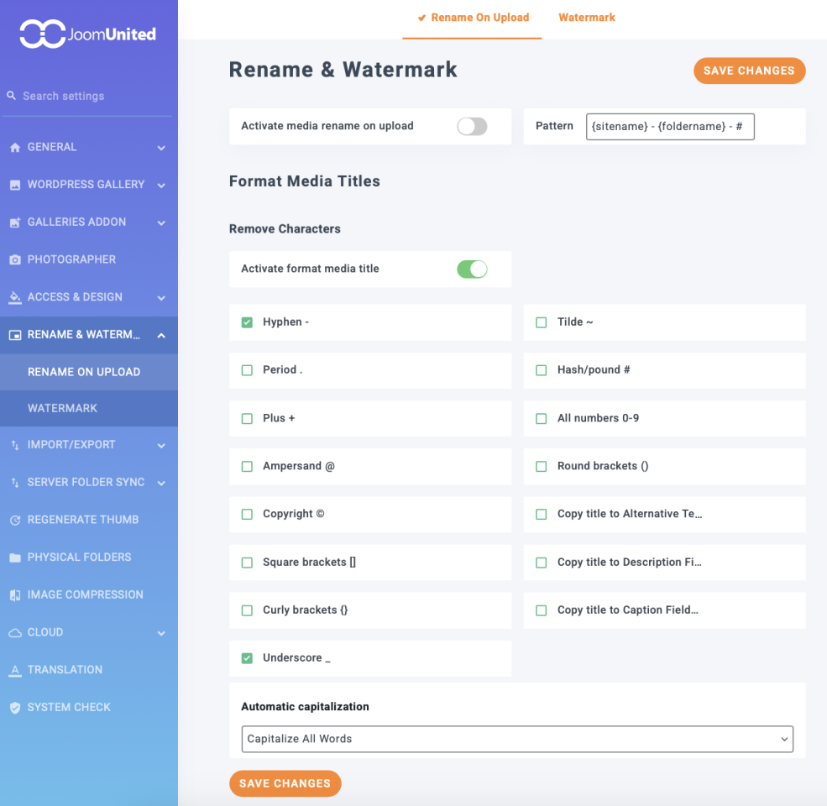Expand the Cloud section chevron
The width and height of the screenshot is (827, 806).
(x=161, y=633)
